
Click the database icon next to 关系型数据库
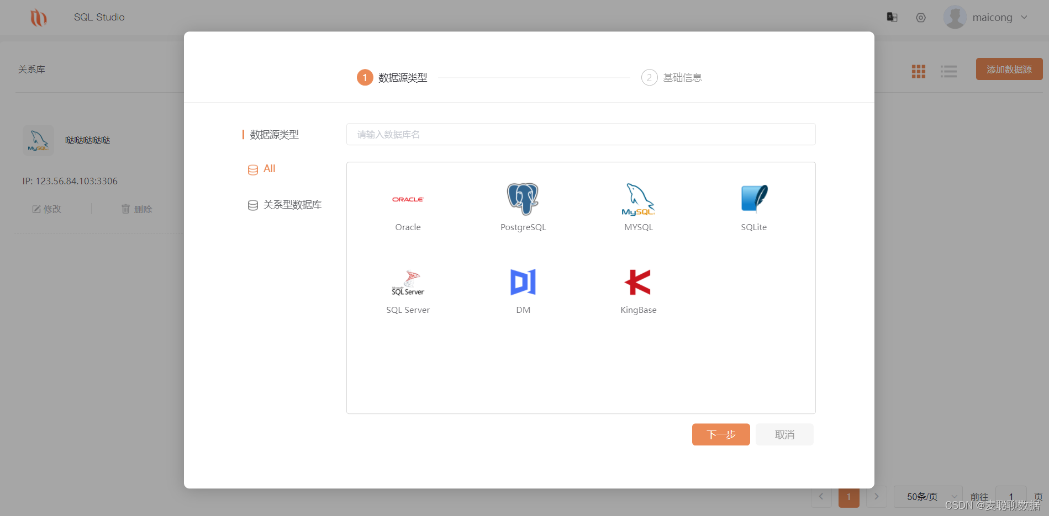click(x=253, y=205)
